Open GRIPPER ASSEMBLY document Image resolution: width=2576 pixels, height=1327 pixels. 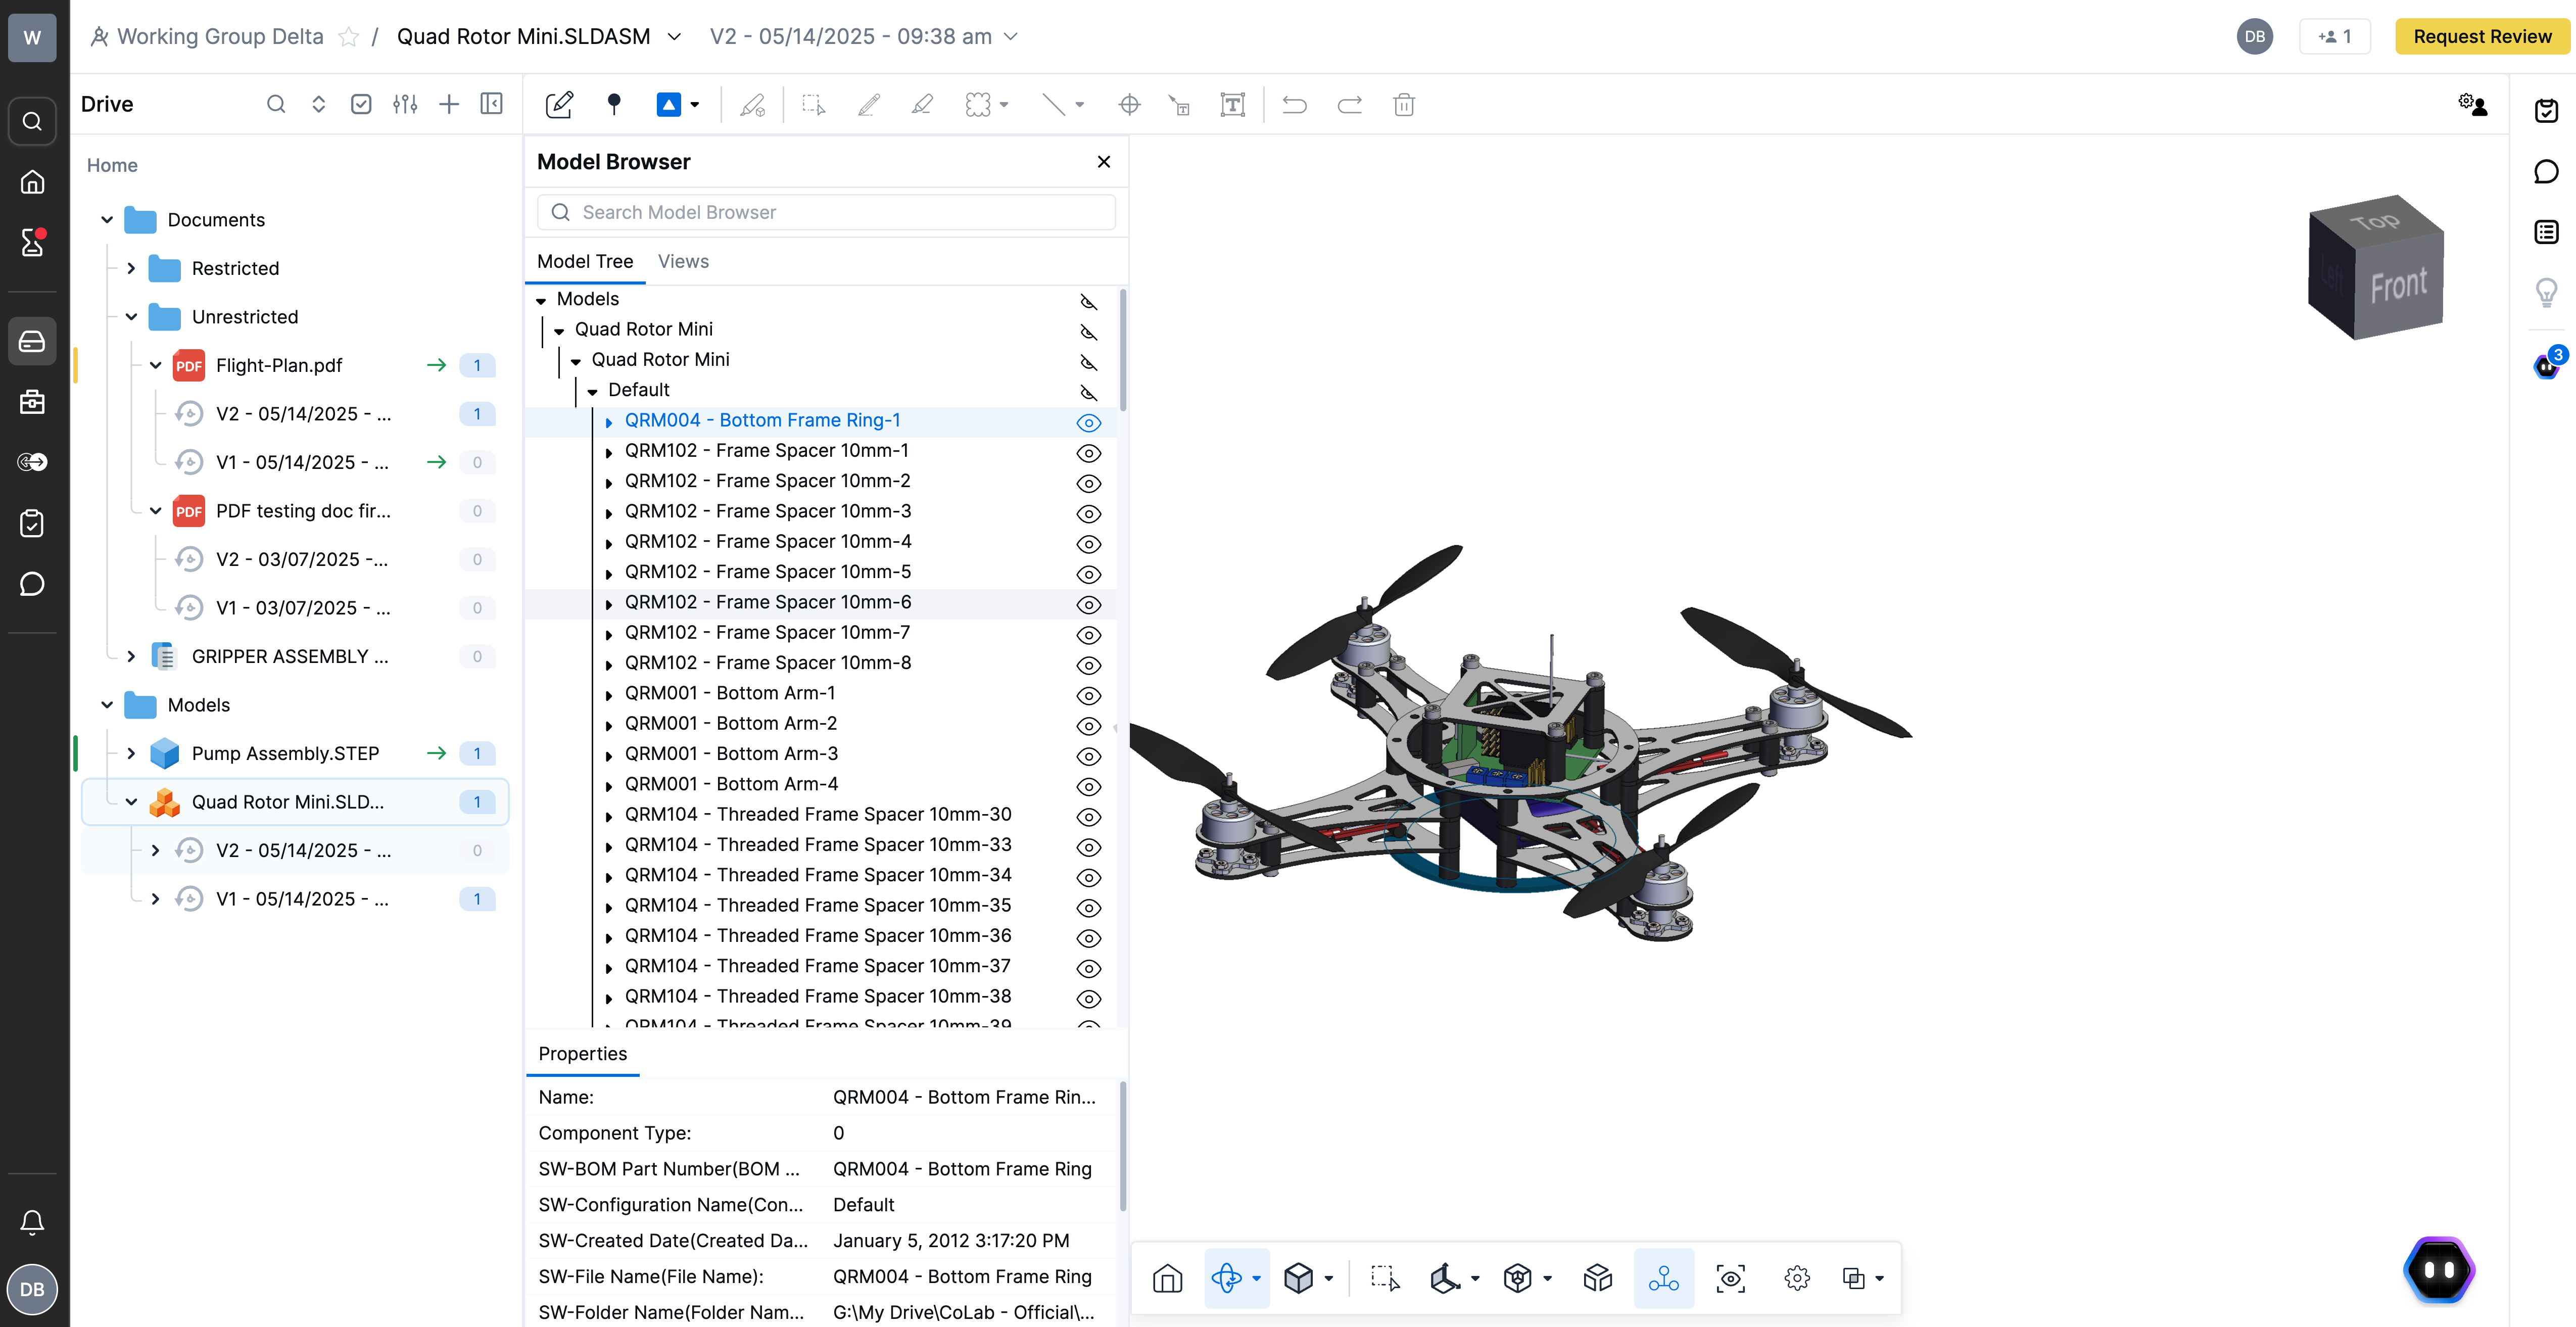289,656
